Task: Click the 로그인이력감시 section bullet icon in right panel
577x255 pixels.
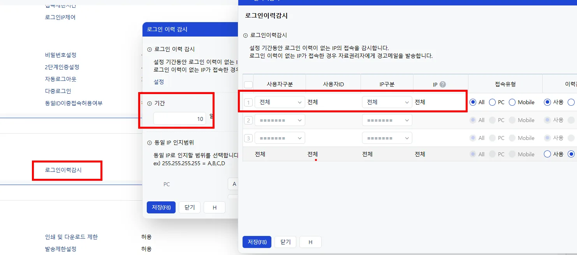Action: [x=245, y=35]
